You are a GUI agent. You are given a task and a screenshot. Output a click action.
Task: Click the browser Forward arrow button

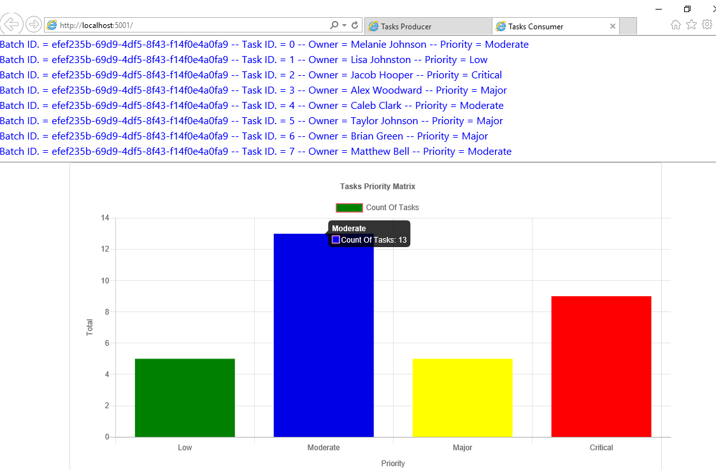[x=33, y=25]
